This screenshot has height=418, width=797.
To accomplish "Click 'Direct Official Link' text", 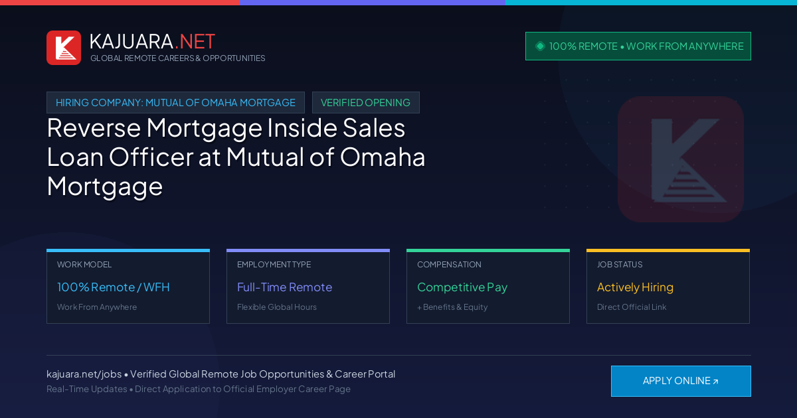I will (632, 307).
